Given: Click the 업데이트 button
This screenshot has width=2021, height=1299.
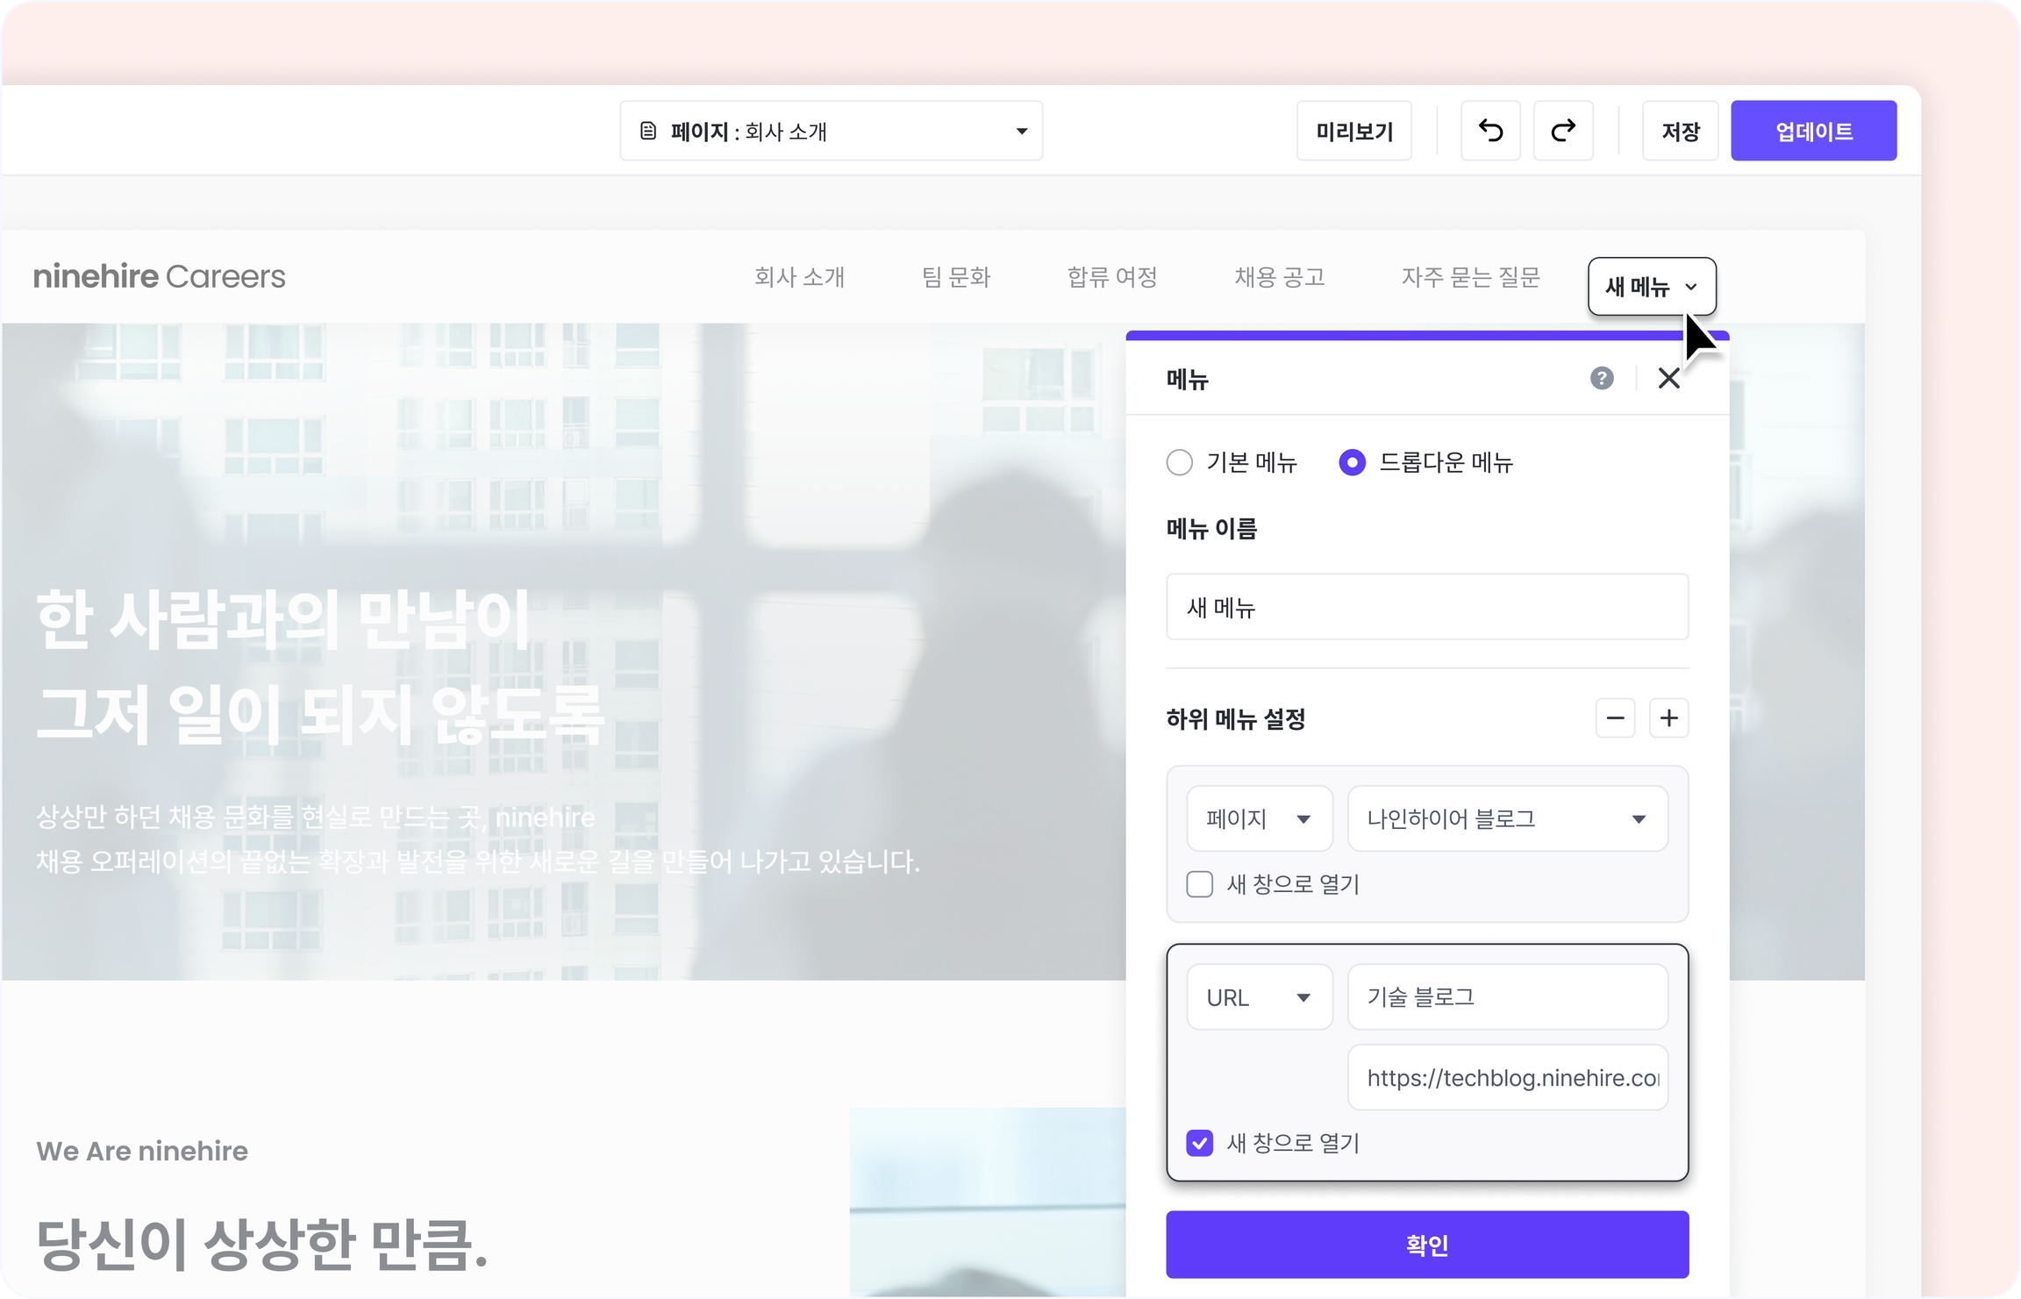Looking at the screenshot, I should (1813, 131).
